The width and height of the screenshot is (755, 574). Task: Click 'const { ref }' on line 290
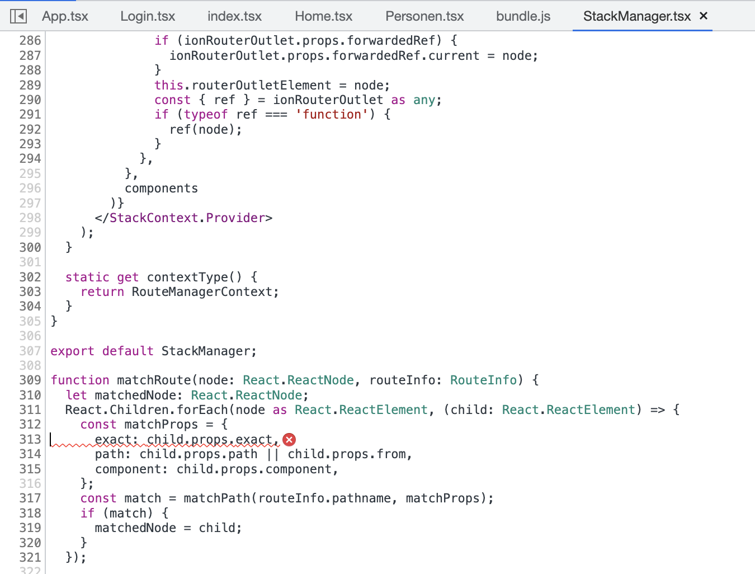click(x=202, y=100)
